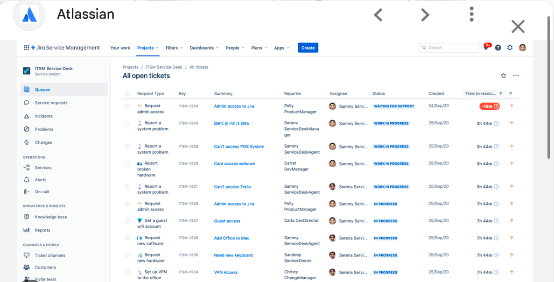Expand the Filters dropdown menu
The width and height of the screenshot is (554, 282).
(x=174, y=48)
